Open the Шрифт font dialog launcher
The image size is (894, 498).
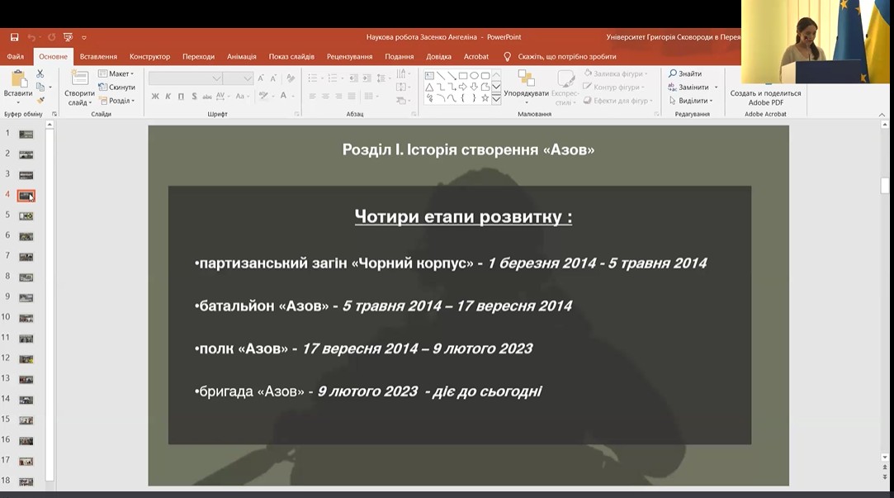tap(297, 114)
